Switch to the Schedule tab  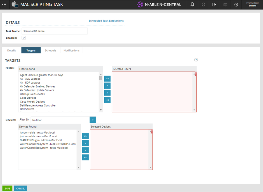point(50,50)
